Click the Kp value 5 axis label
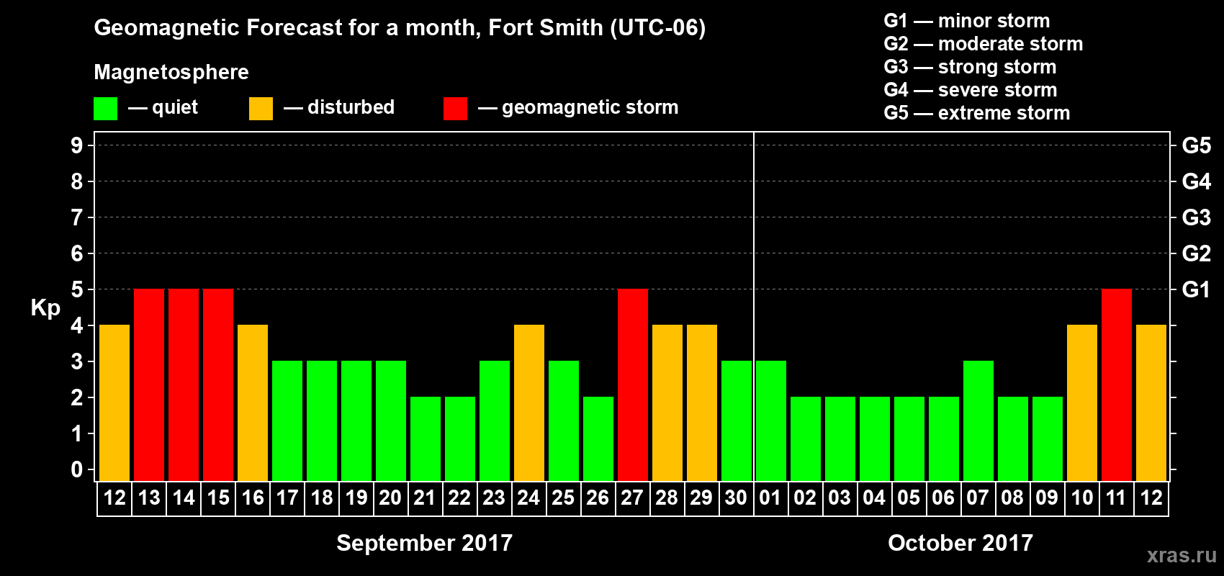The width and height of the screenshot is (1224, 576). 77,289
